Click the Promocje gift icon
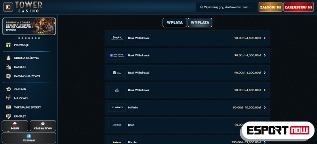The height and width of the screenshot is (144, 317). (8, 45)
